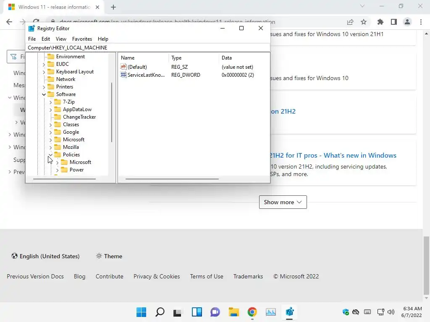Bookmark this page with the star icon
The height and width of the screenshot is (322, 430).
pos(364,22)
